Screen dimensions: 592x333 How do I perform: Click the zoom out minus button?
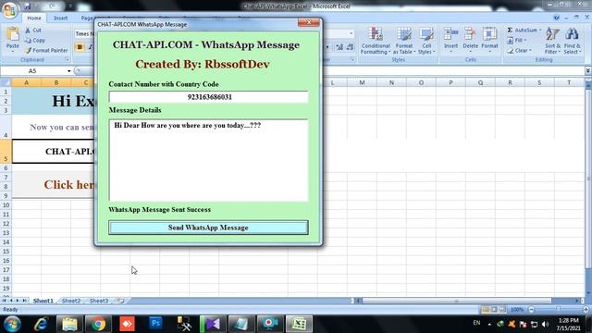point(531,310)
